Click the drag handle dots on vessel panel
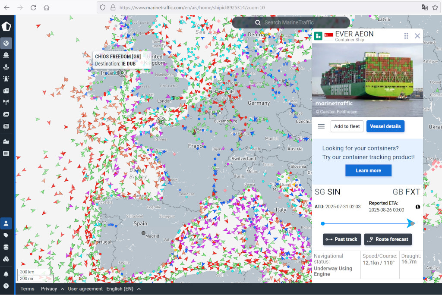 406,36
